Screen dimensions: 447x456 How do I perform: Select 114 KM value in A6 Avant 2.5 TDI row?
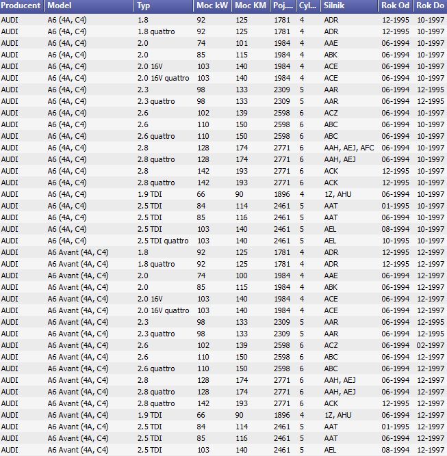[242, 427]
